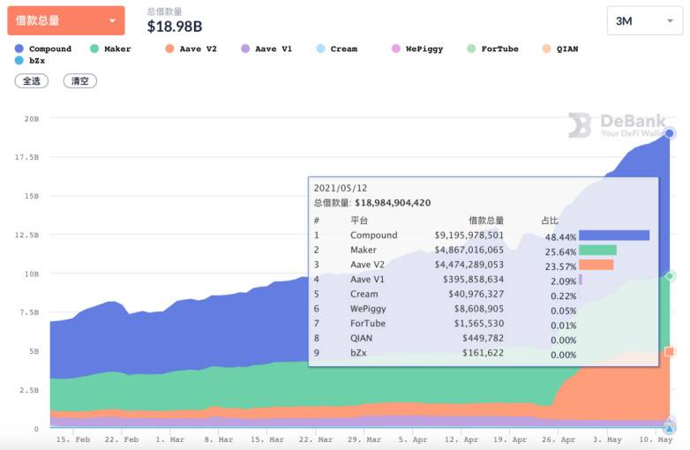Toggle WePiggy series in legend
Viewport: 690px width, 450px height.
[417, 49]
